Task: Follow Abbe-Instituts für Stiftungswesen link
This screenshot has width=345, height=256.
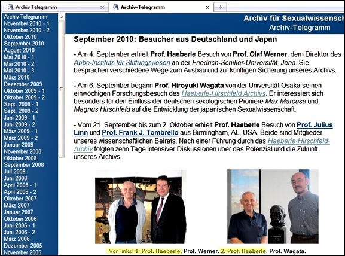Action: (x=122, y=63)
